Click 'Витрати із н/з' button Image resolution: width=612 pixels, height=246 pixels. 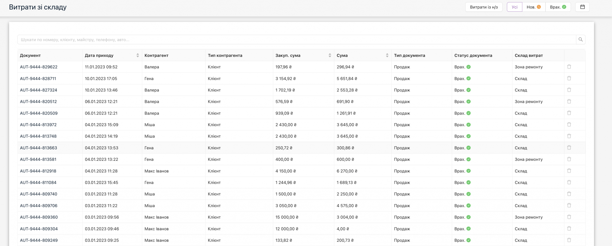pyautogui.click(x=484, y=7)
